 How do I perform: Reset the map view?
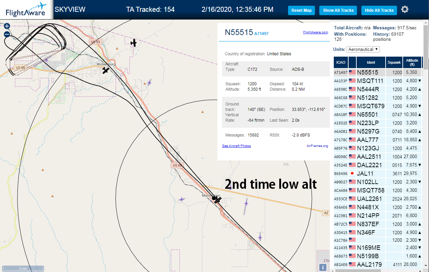pyautogui.click(x=301, y=10)
